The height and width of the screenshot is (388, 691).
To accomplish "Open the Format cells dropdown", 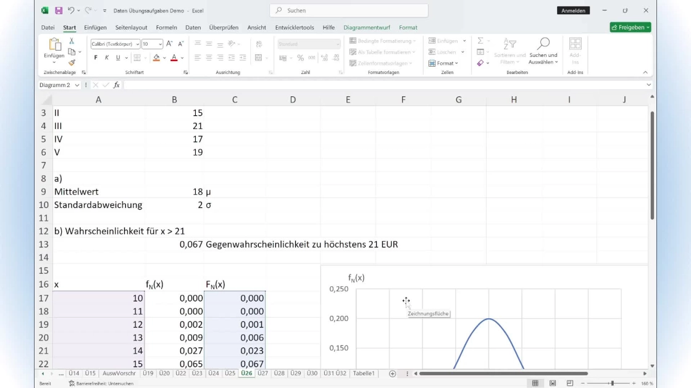I will pyautogui.click(x=443, y=64).
